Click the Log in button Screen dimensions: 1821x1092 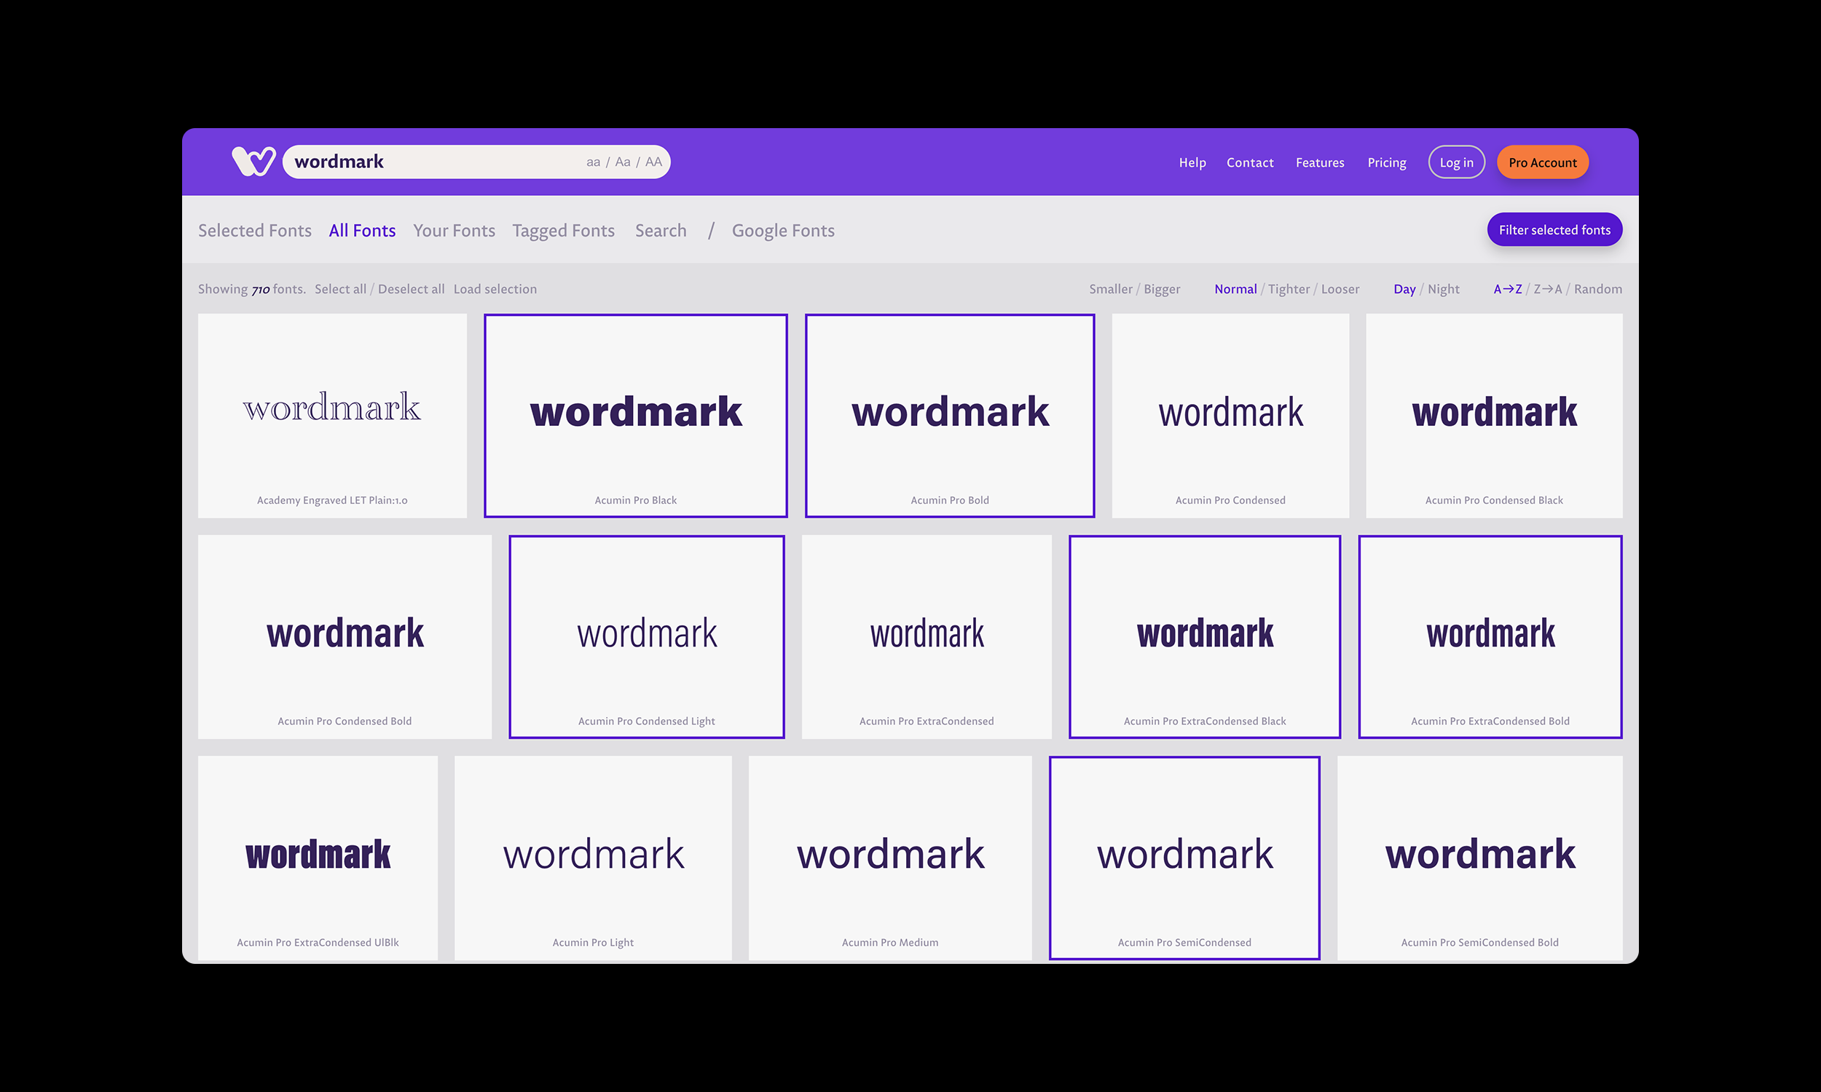coord(1456,162)
